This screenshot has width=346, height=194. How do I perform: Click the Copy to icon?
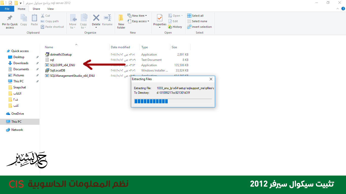tap(84, 18)
